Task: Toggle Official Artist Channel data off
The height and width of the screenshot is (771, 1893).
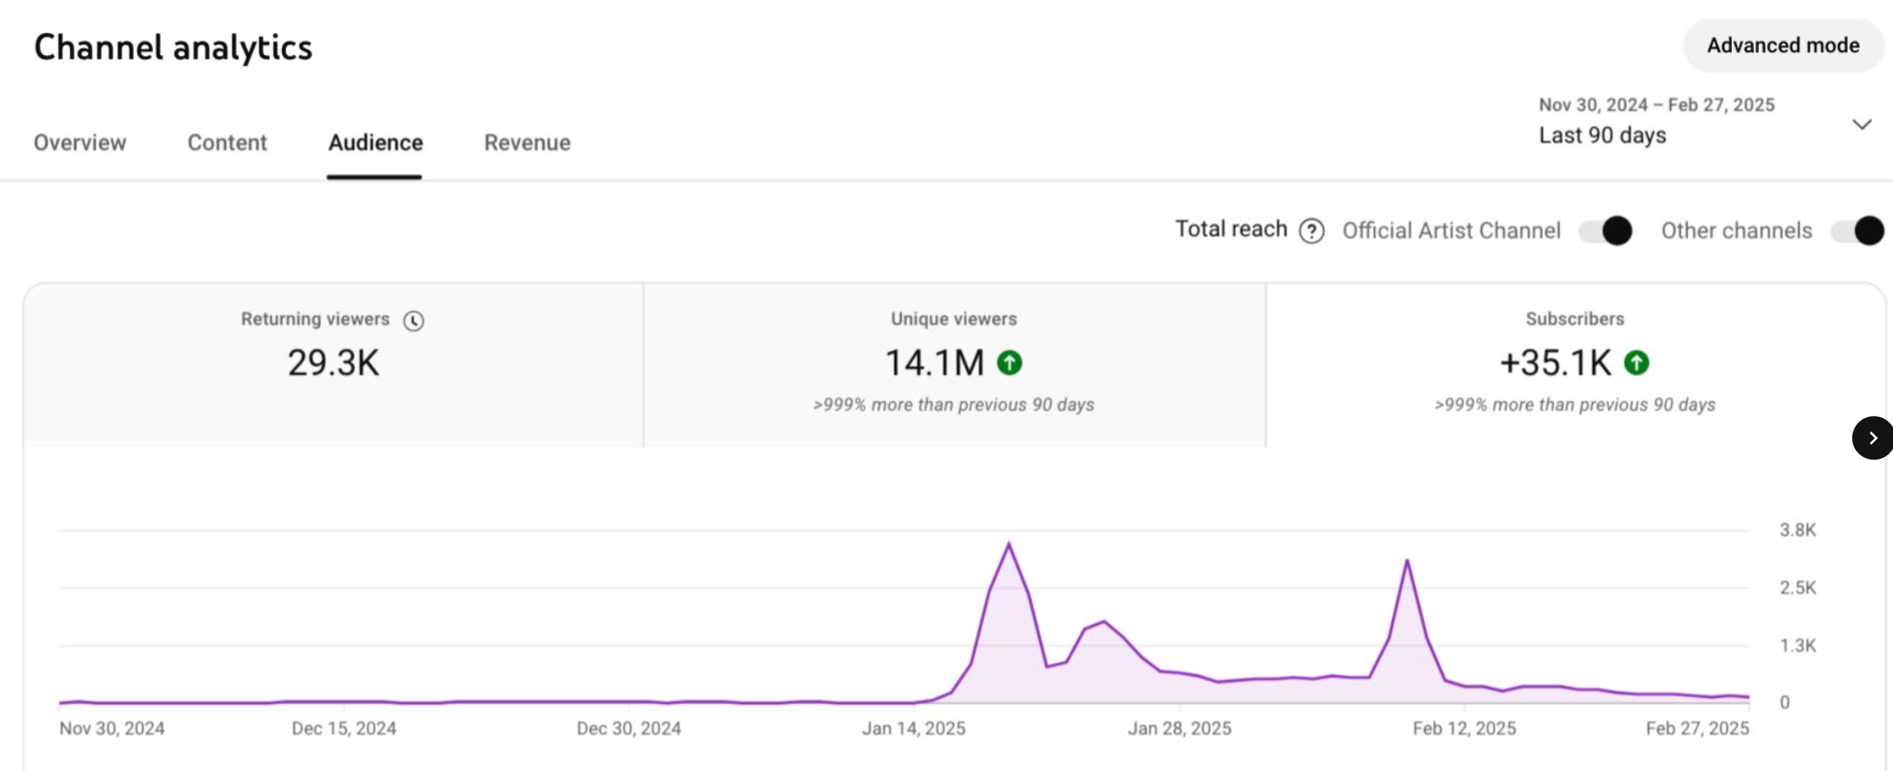Action: click(x=1606, y=231)
